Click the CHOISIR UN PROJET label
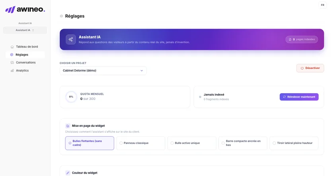331x176 pixels. (x=73, y=63)
